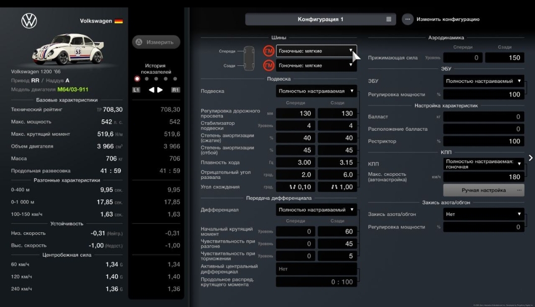Click rear toe-out direction icon
Viewport: 535px width, 307px height.
pos(334,187)
